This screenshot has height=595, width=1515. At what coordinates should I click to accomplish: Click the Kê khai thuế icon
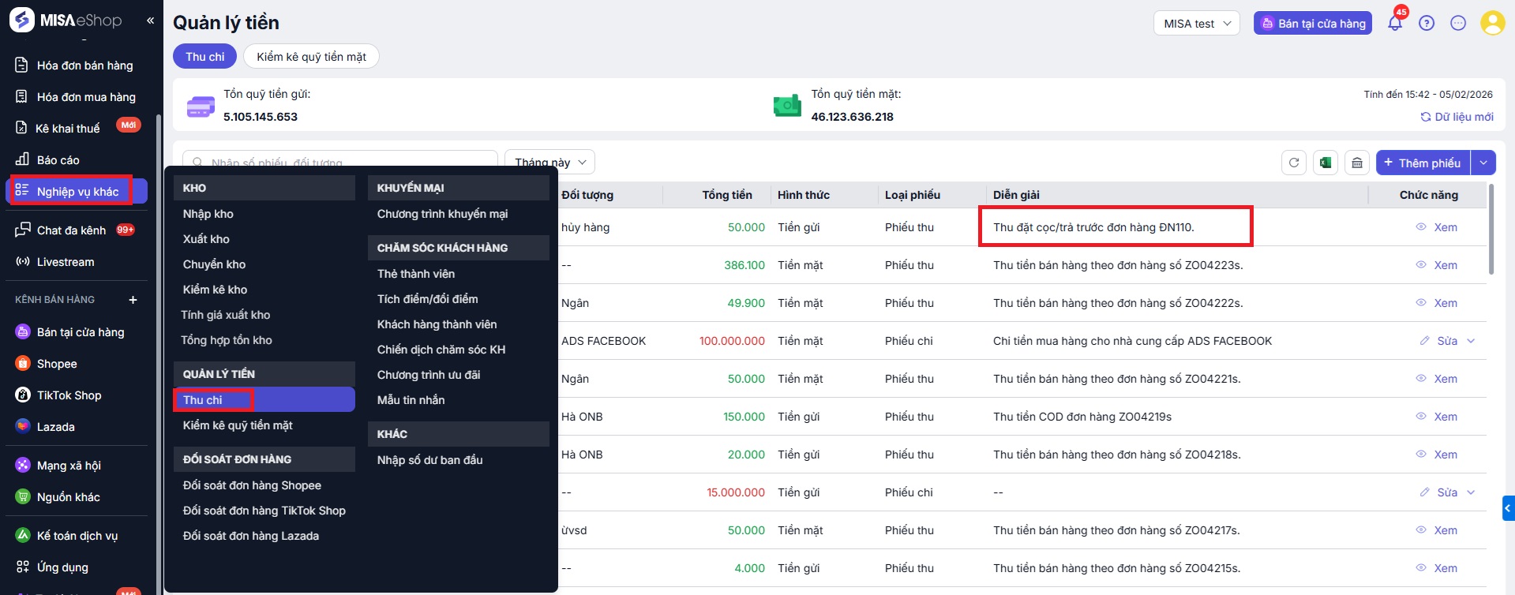[22, 129]
